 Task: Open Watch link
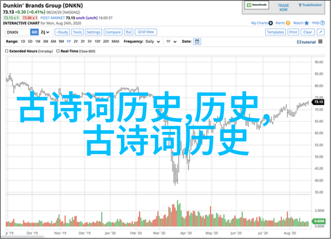[x=298, y=23]
